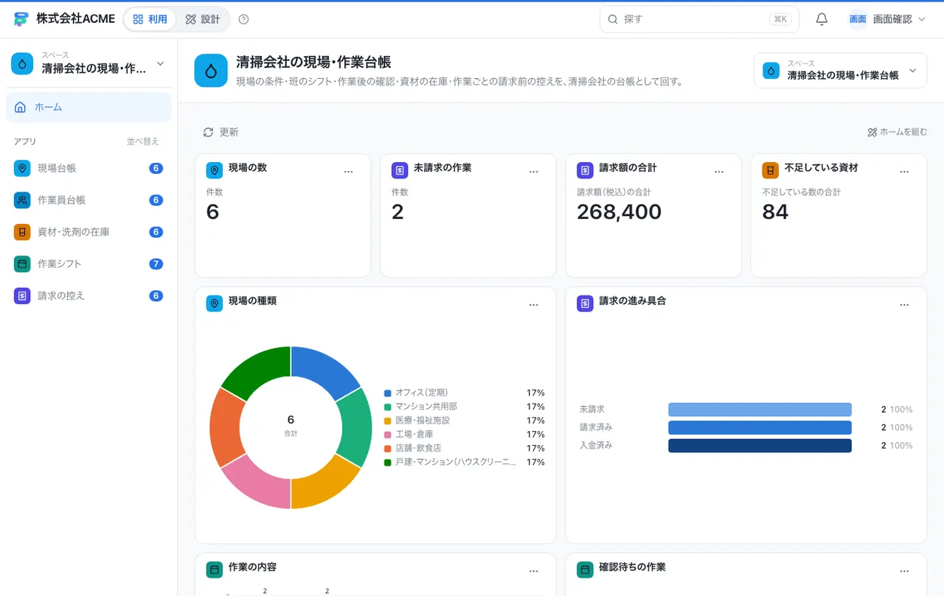Open the 画面確認 user menu

886,19
